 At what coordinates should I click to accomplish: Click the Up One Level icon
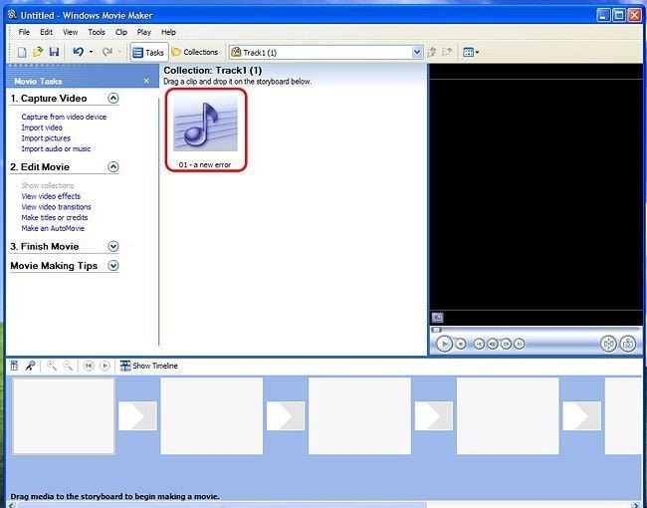coord(432,52)
